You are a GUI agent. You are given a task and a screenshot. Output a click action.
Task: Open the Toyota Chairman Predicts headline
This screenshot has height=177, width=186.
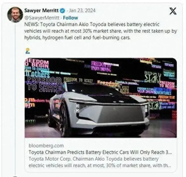[100, 152]
